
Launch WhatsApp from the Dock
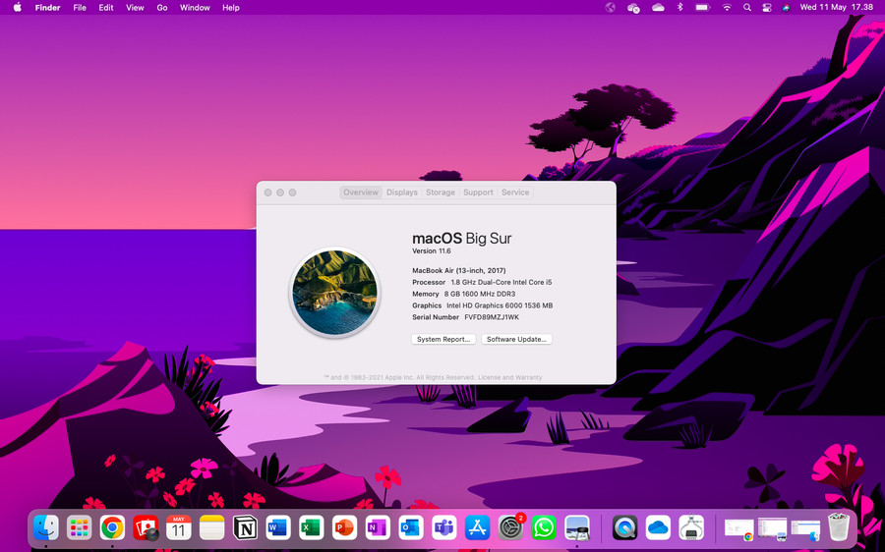pos(544,528)
